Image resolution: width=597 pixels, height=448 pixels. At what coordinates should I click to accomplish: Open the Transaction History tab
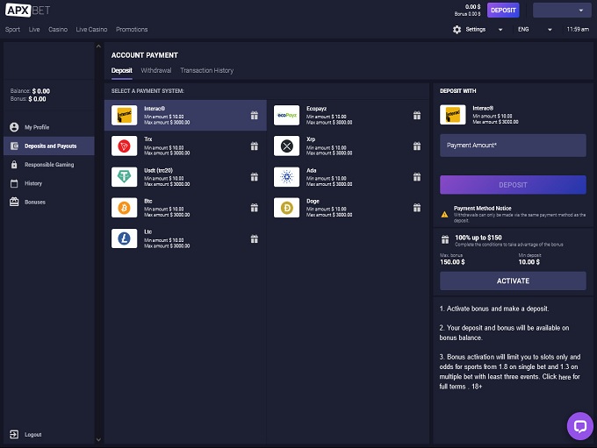(207, 70)
